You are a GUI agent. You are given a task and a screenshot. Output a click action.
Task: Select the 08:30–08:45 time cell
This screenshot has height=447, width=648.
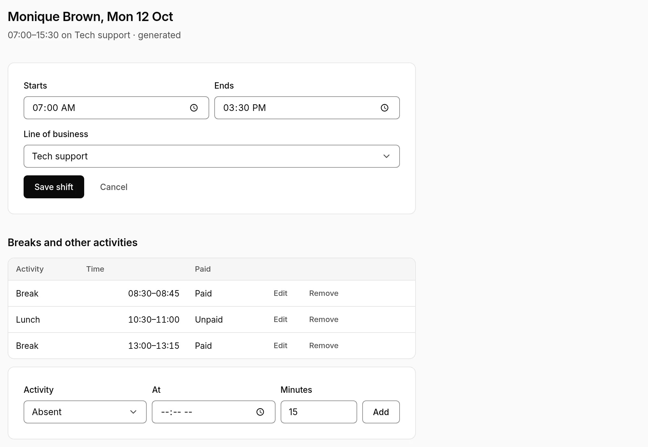pyautogui.click(x=154, y=293)
